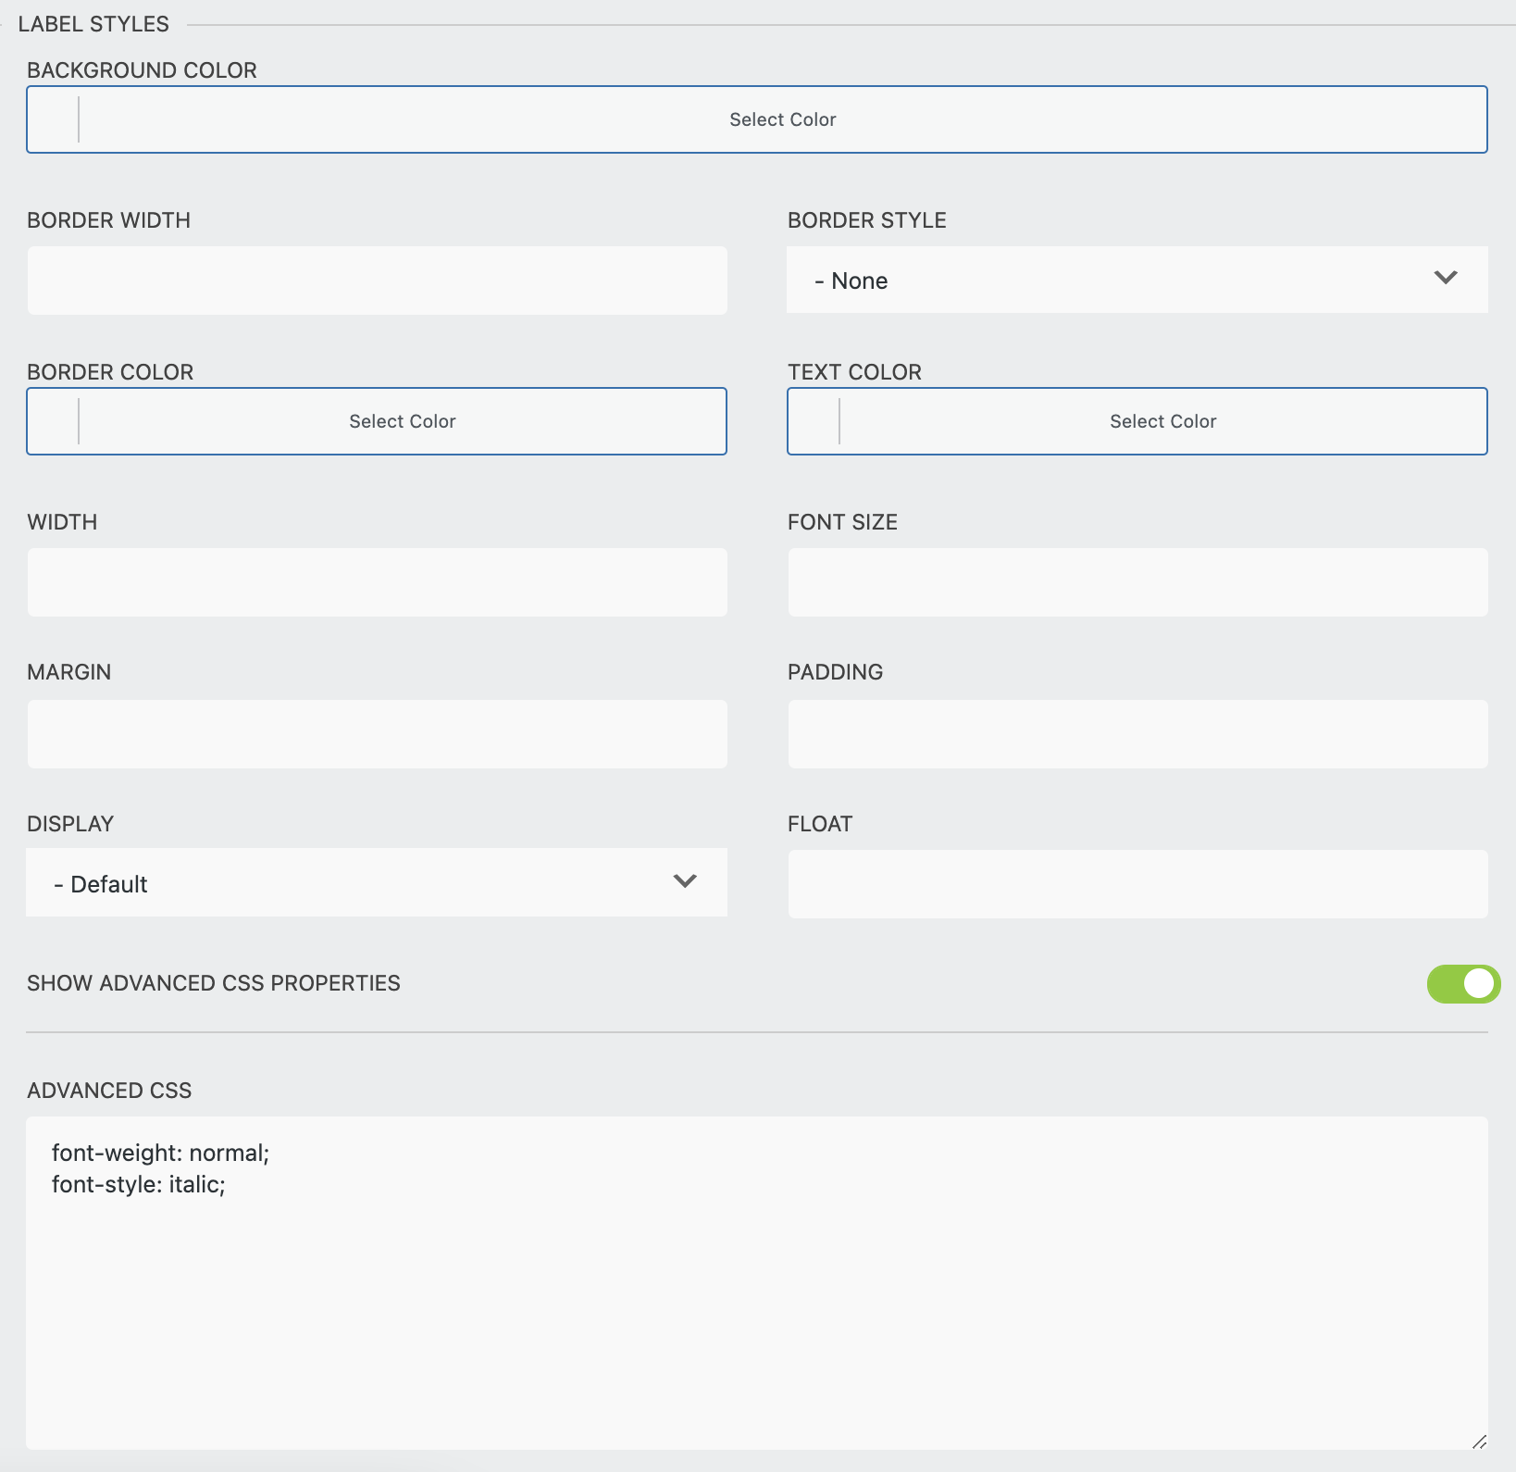The height and width of the screenshot is (1472, 1516).
Task: Focus the Font Size input
Action: coord(1137,582)
